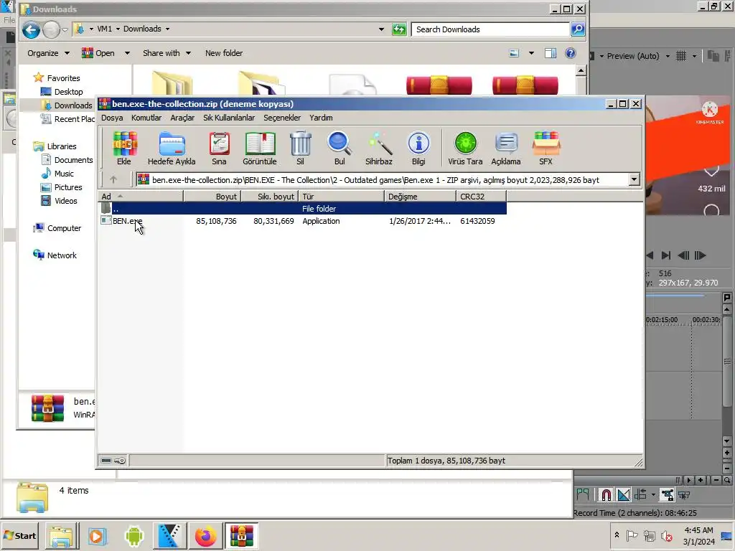Open the Share with dropdown
The height and width of the screenshot is (551, 735).
pos(167,53)
